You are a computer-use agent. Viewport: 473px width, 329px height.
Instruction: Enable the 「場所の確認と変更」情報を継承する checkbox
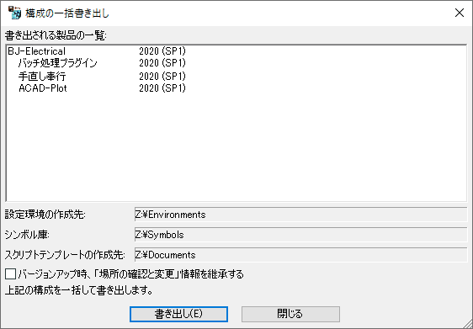click(x=11, y=274)
